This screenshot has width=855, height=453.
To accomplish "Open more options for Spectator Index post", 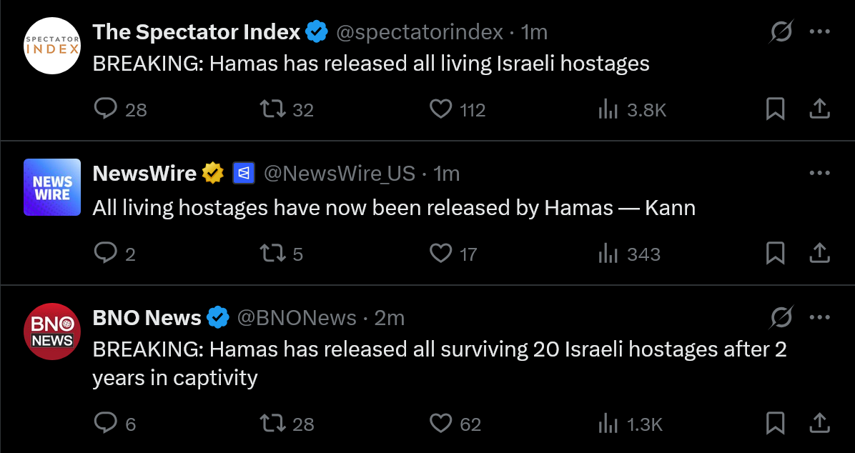I will tap(819, 32).
